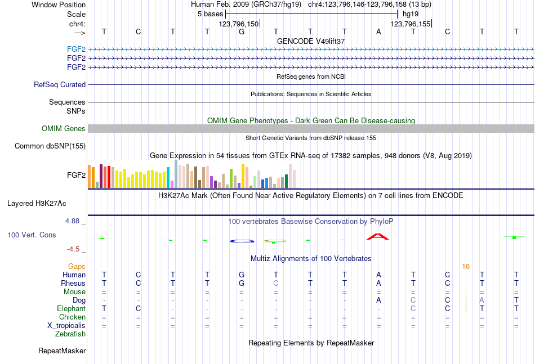Click the maroon bar in GTEx chart
Viewport: 535px width, 364px height.
tap(101, 176)
